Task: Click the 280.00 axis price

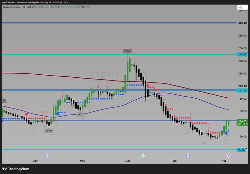Action: [242, 35]
